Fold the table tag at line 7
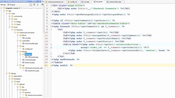Screen dimensions: 175x98 [x=51, y=23]
